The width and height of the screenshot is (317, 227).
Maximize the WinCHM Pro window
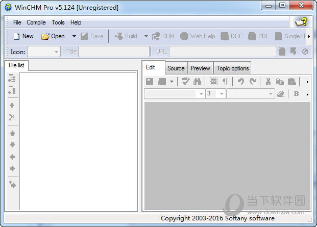(x=282, y=5)
